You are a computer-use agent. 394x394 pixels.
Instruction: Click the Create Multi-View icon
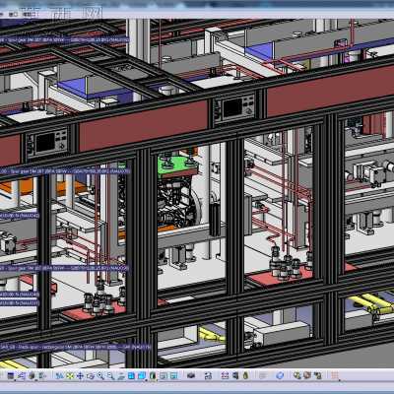[131, 376]
